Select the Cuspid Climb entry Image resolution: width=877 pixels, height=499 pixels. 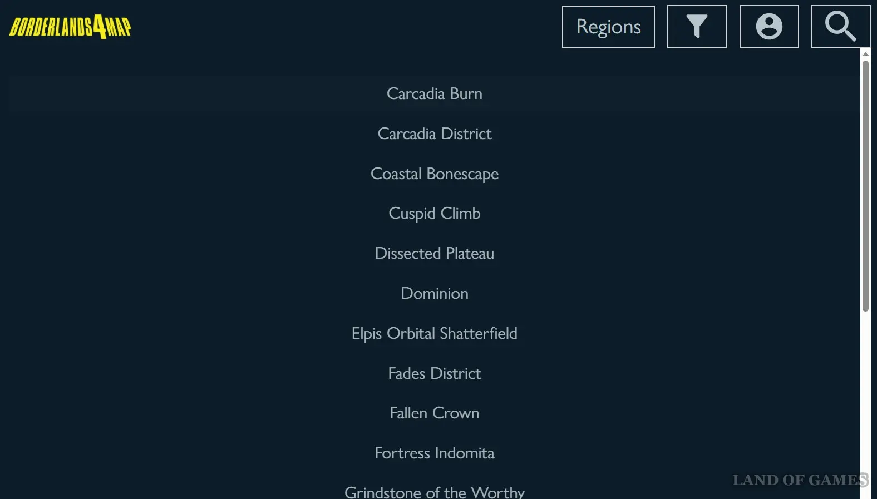pyautogui.click(x=435, y=213)
